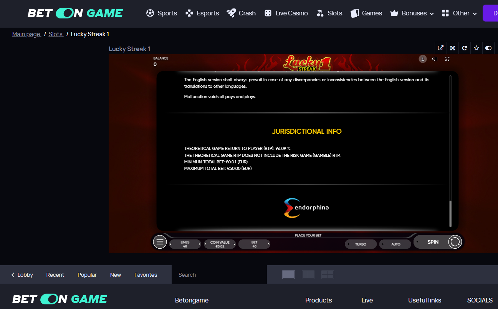This screenshot has height=309, width=498.
Task: Click the info panel scrollbar thumb
Action: coord(450,214)
